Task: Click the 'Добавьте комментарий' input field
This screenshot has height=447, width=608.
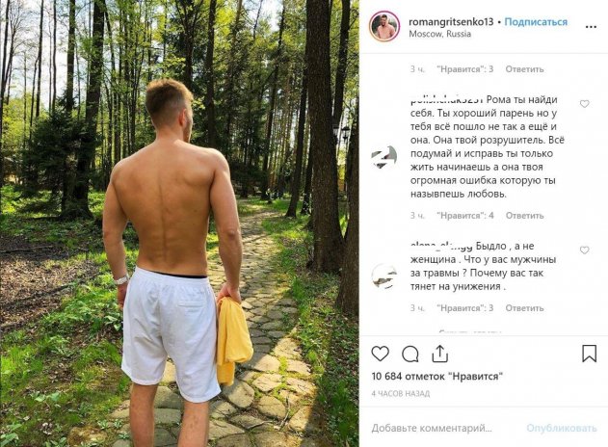Action: tap(443, 428)
